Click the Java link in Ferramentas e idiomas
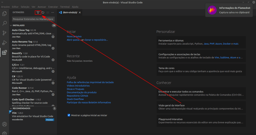Screen dimensions: 256x135 (x=206, y=44)
